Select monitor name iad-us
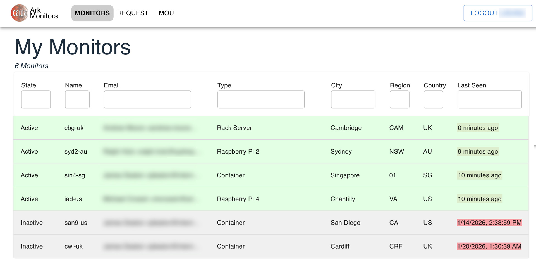Screen dimensions: 536x267 [73, 199]
